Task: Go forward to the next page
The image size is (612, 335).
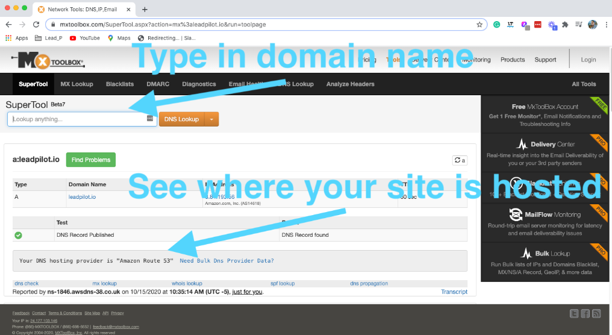Action: click(22, 25)
